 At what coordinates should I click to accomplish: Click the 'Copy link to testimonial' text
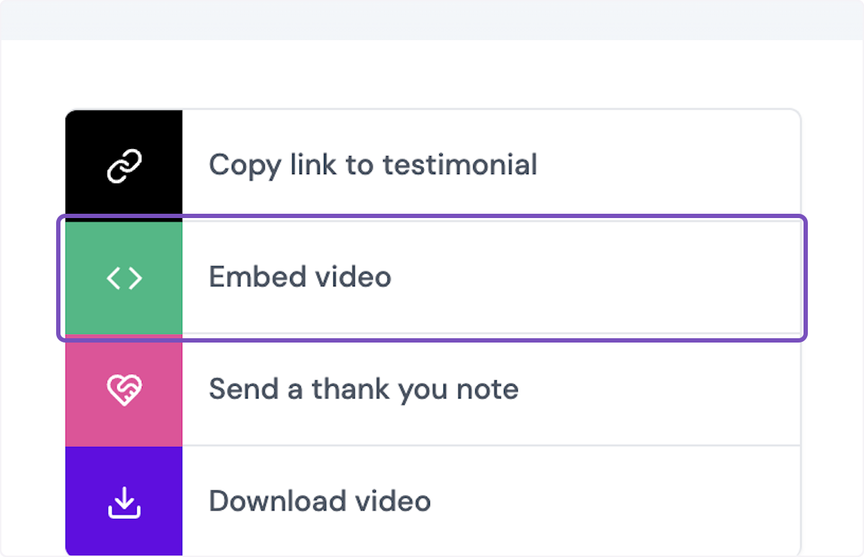[372, 164]
